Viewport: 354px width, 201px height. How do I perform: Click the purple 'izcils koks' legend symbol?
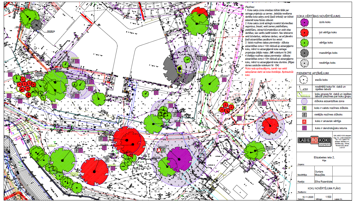tap(304, 22)
